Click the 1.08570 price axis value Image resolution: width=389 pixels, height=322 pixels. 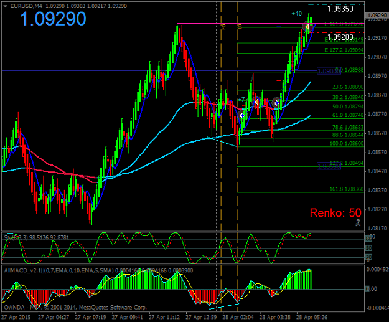pyautogui.click(x=377, y=152)
